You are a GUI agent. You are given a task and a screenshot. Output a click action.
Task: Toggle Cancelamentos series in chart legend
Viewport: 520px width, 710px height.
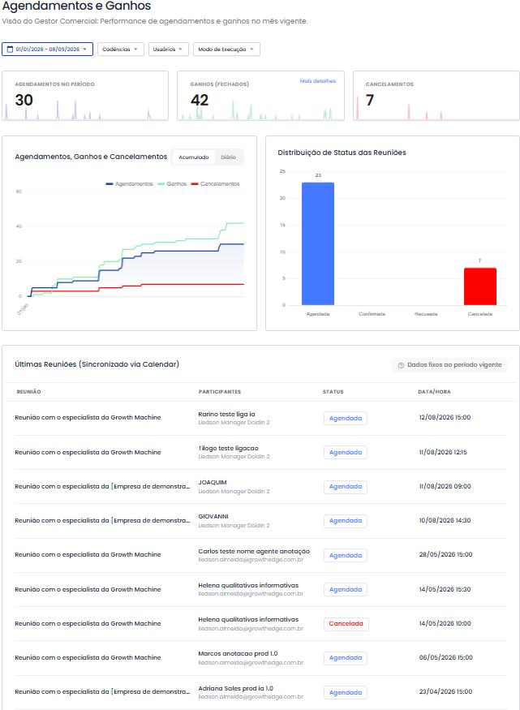coord(216,184)
